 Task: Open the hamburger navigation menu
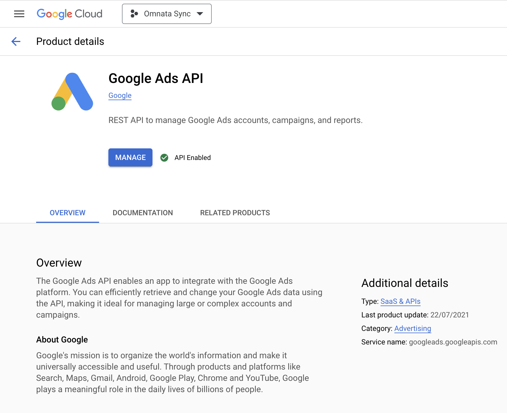pyautogui.click(x=19, y=14)
